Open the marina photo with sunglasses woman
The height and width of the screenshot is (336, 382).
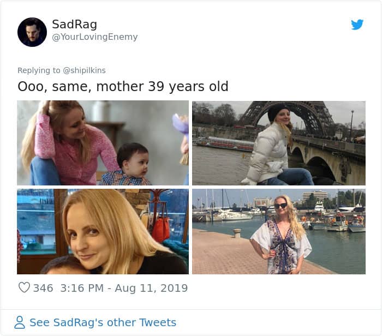[x=279, y=231]
